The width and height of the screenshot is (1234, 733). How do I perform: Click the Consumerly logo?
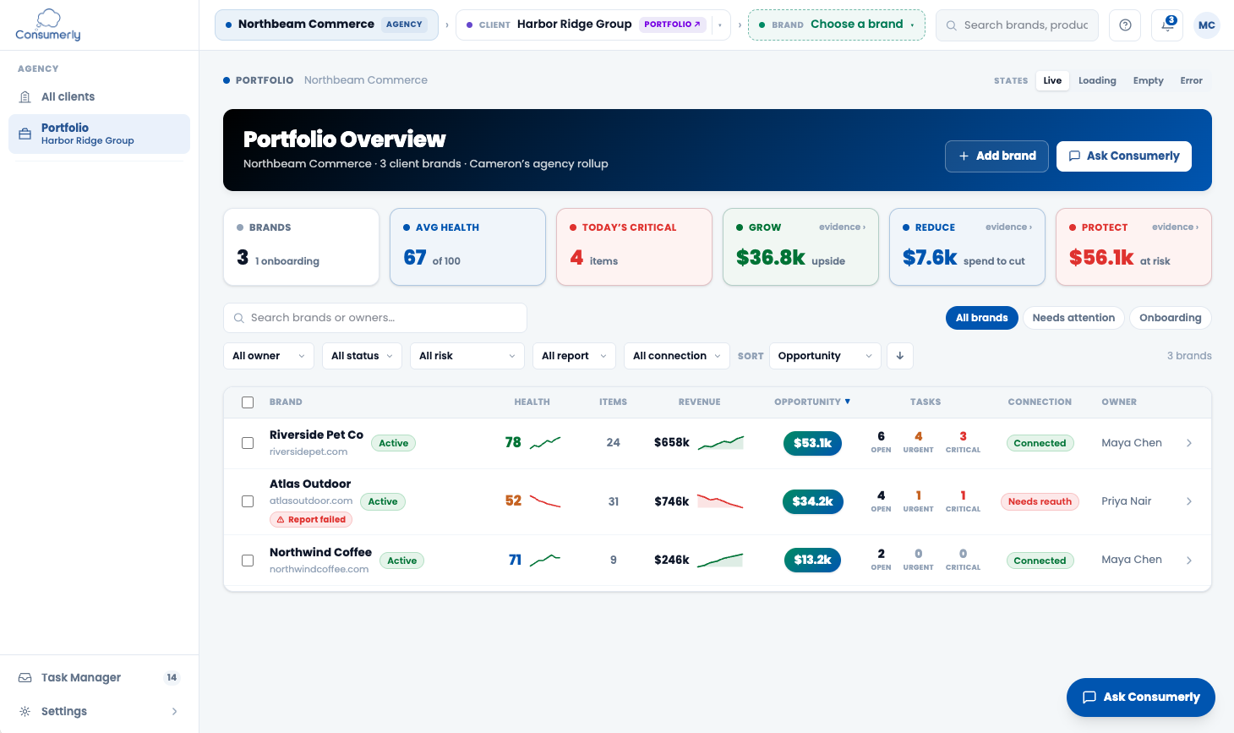tap(48, 25)
